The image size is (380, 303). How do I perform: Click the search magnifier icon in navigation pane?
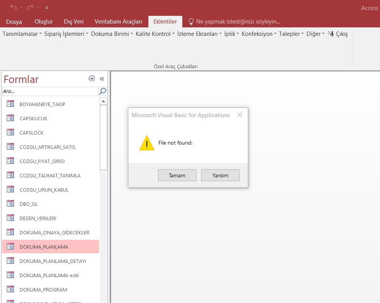coord(103,91)
